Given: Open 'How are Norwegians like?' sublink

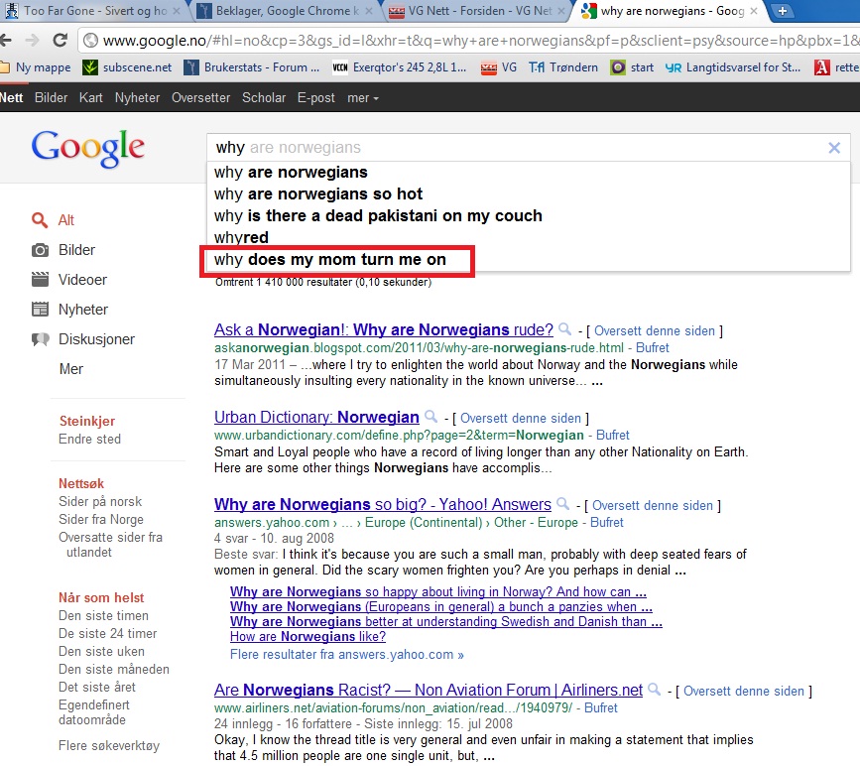Looking at the screenshot, I should (307, 636).
